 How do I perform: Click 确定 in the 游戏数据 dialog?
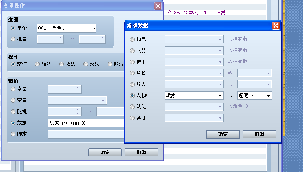(223, 134)
